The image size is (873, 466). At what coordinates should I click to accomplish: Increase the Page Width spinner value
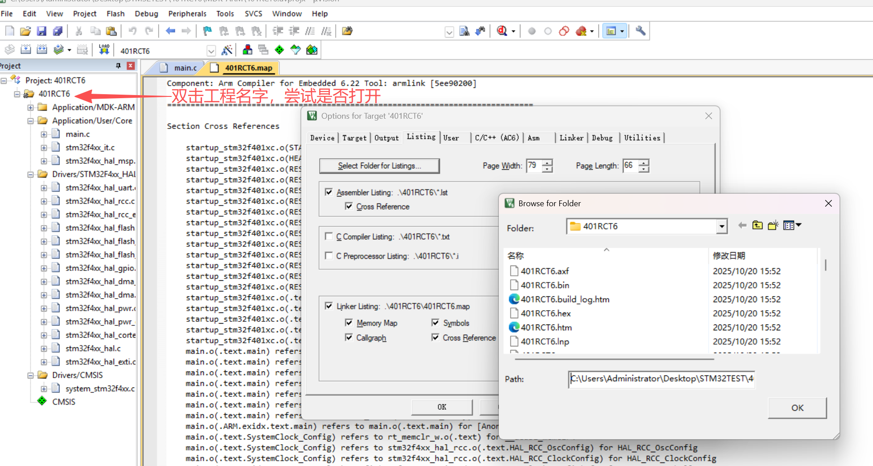pyautogui.click(x=548, y=162)
